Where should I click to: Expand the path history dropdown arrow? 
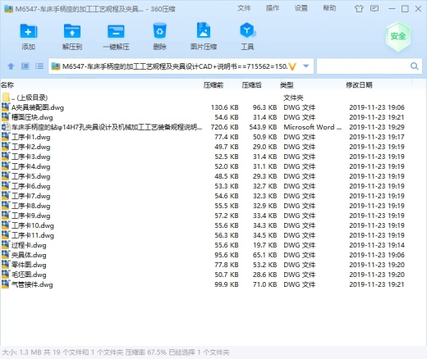click(306, 66)
